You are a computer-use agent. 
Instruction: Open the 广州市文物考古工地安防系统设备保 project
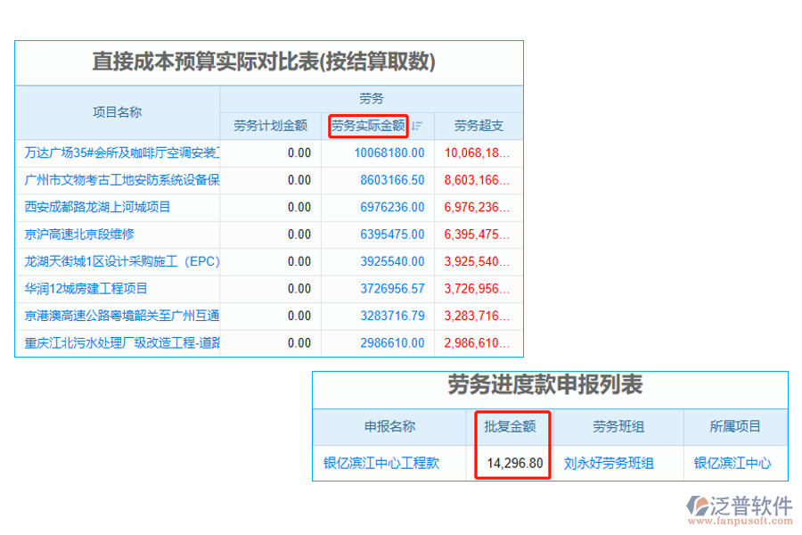[x=116, y=180]
